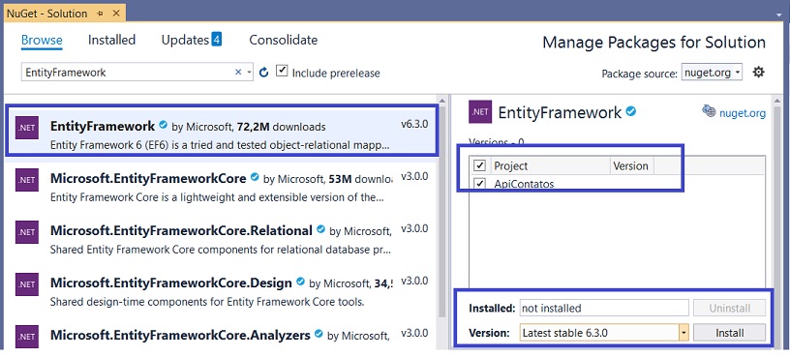Click the refresh search results icon
Image resolution: width=790 pixels, height=357 pixels.
(x=263, y=73)
